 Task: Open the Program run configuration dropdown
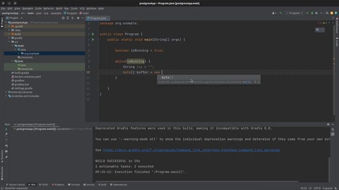point(295,13)
